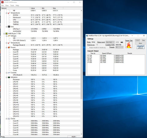Click the chip icon beside AMD Ryzen 7 1700
Viewport: 147px width, 138px height.
6,34
